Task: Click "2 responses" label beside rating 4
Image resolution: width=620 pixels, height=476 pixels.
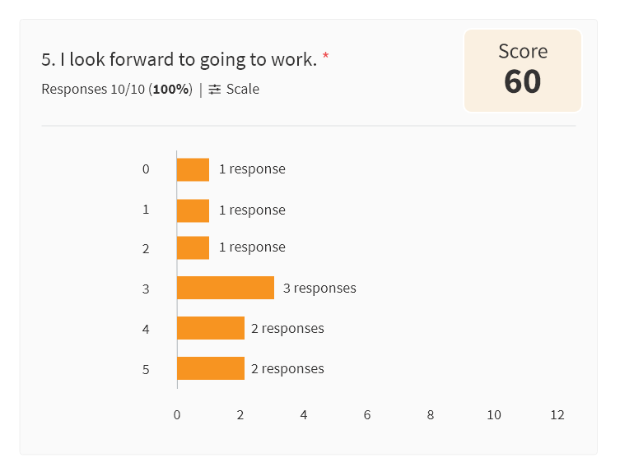Action: 287,328
